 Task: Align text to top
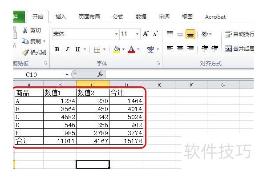coord(170,34)
